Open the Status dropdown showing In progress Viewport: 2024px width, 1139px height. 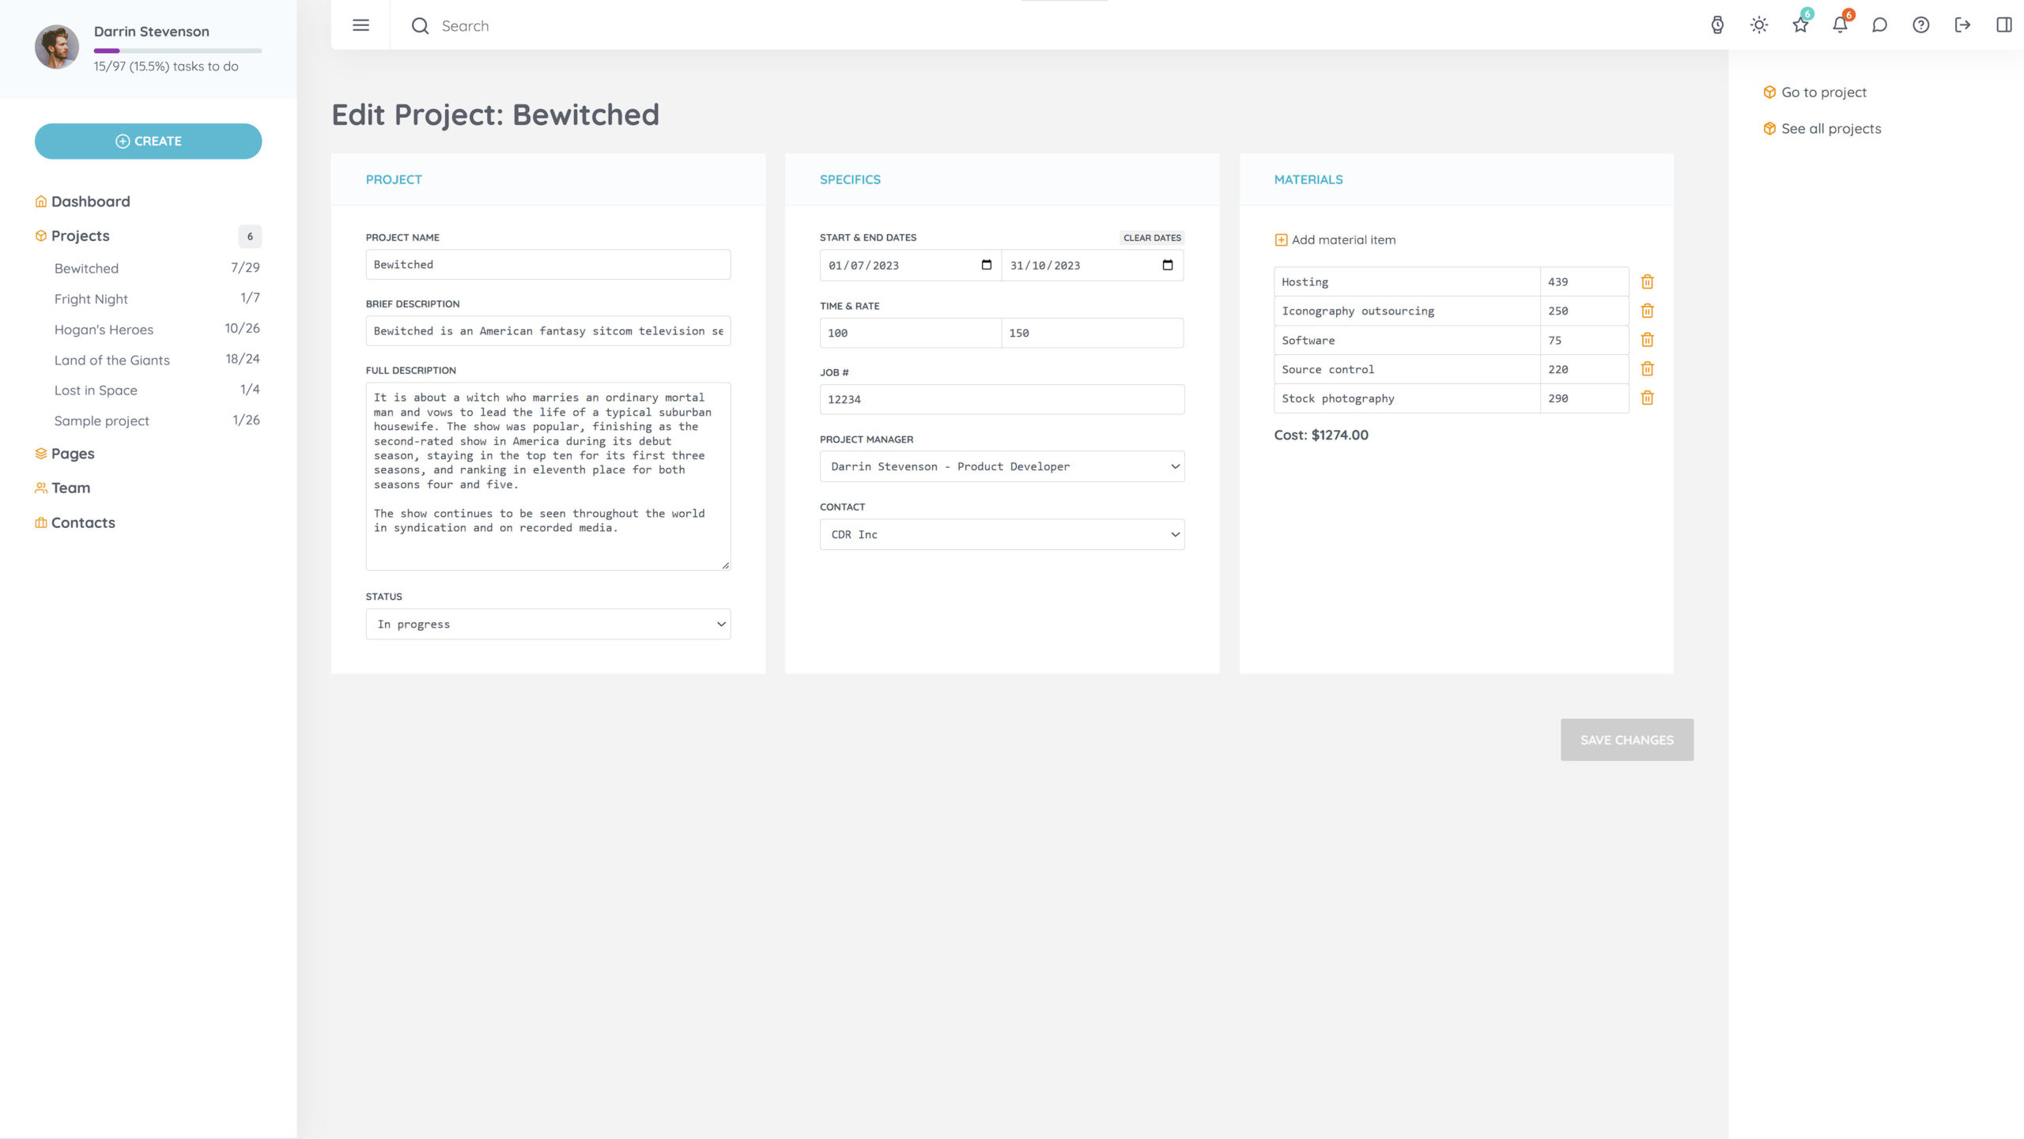(x=547, y=624)
